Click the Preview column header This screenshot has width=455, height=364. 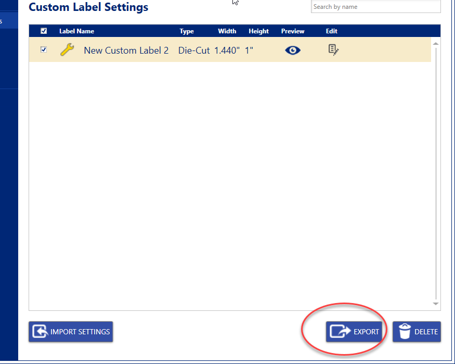click(293, 31)
